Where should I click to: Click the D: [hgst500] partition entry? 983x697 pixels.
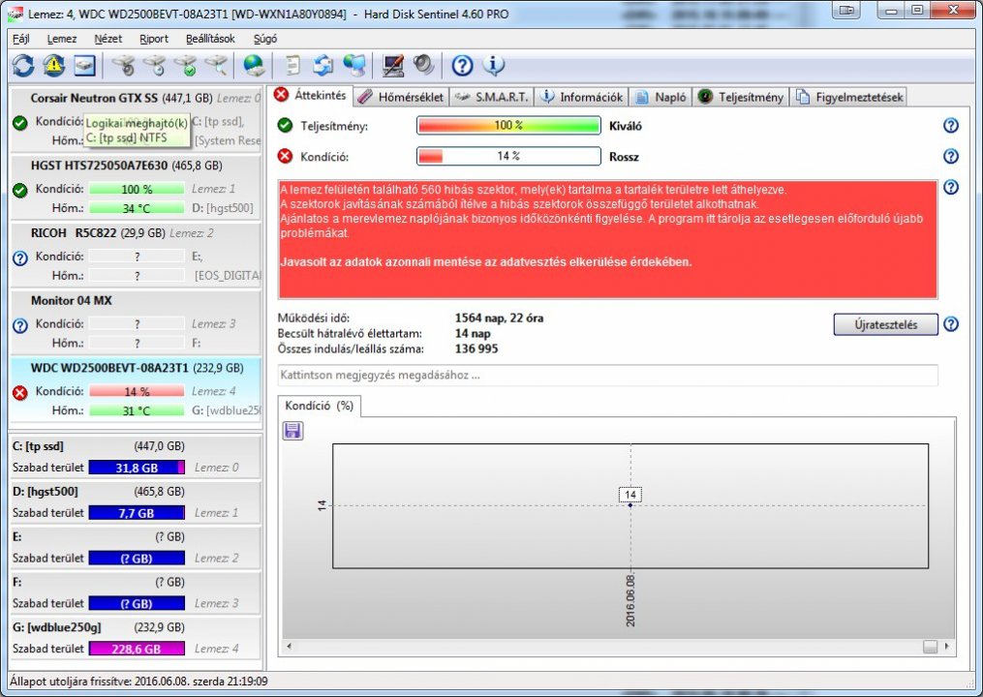(136, 502)
